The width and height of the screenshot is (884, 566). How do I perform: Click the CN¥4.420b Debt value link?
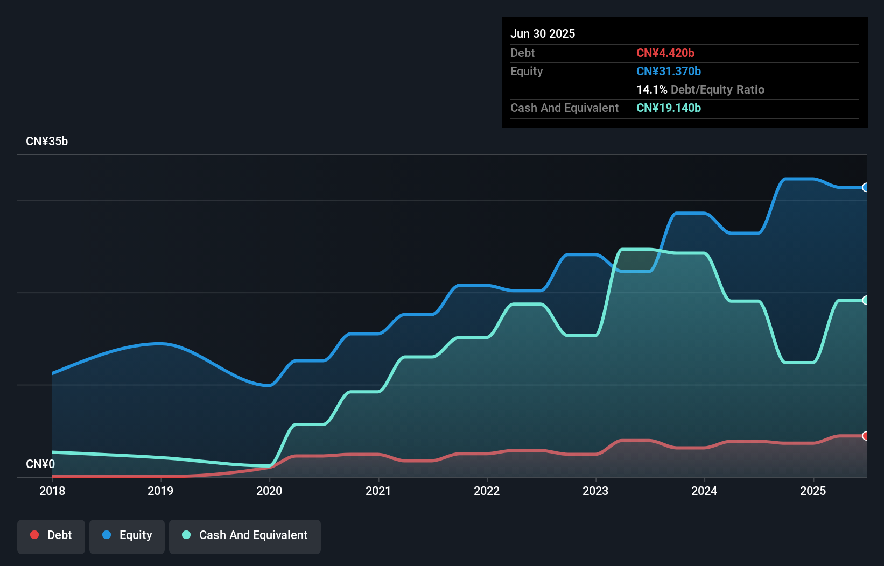pyautogui.click(x=666, y=53)
